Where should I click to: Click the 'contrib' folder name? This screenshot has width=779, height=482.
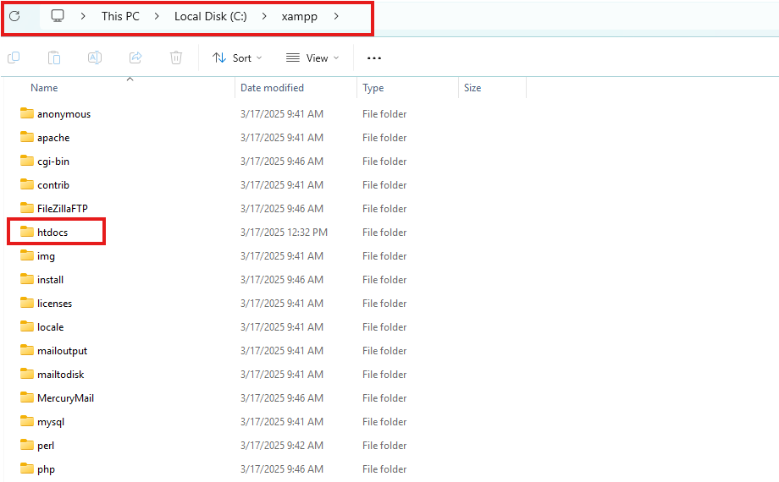[53, 184]
